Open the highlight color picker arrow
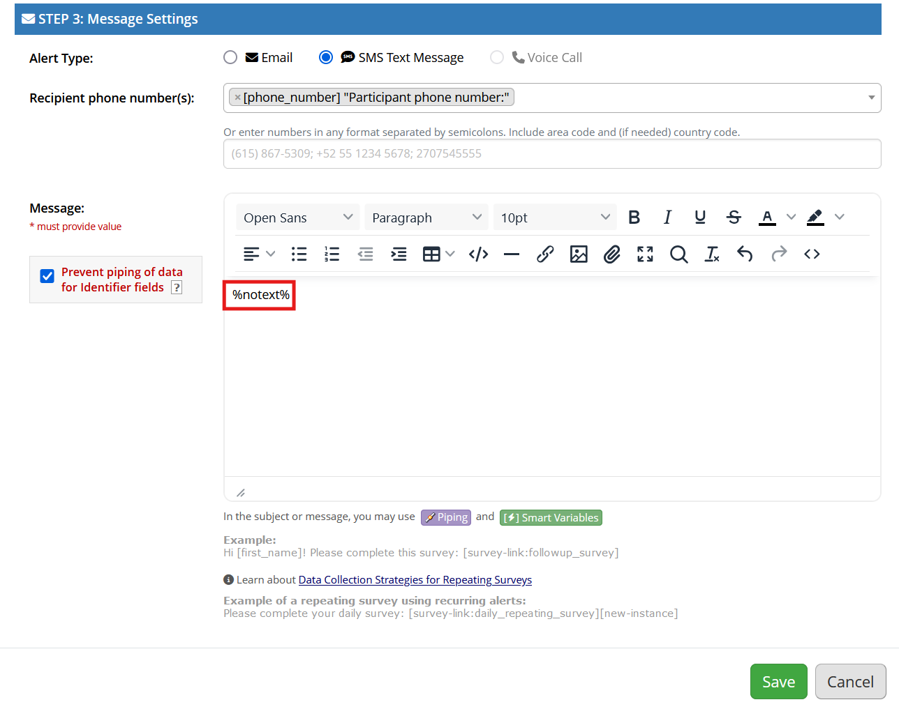Image resolution: width=899 pixels, height=709 pixels. tap(840, 218)
